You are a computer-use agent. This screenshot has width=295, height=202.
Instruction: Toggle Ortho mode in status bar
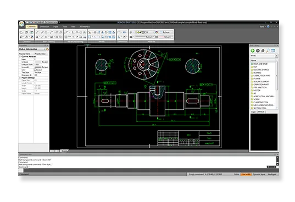click(236, 175)
